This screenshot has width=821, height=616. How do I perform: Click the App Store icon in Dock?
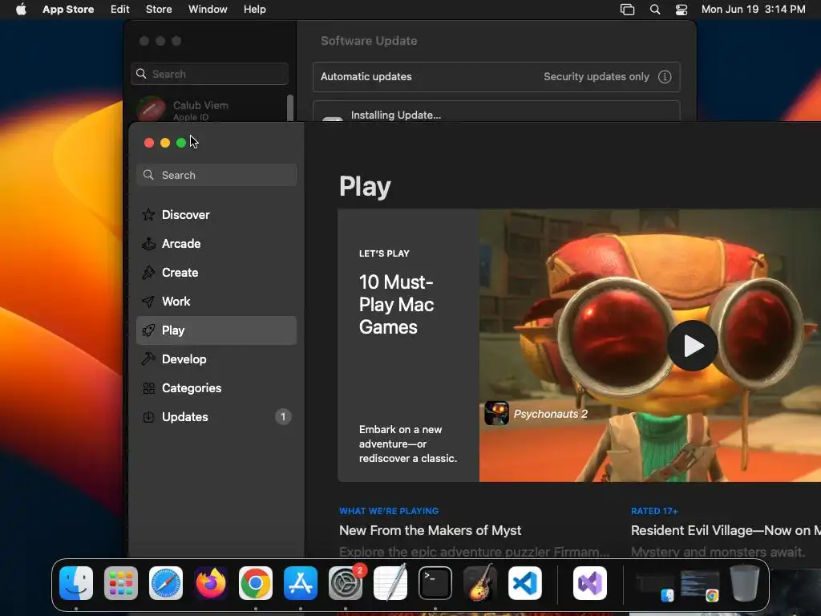[x=301, y=583]
